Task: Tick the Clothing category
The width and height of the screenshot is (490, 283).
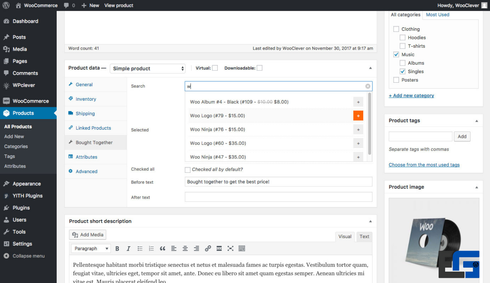Action: [x=396, y=29]
